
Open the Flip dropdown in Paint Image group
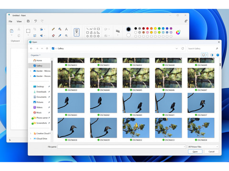44,36
